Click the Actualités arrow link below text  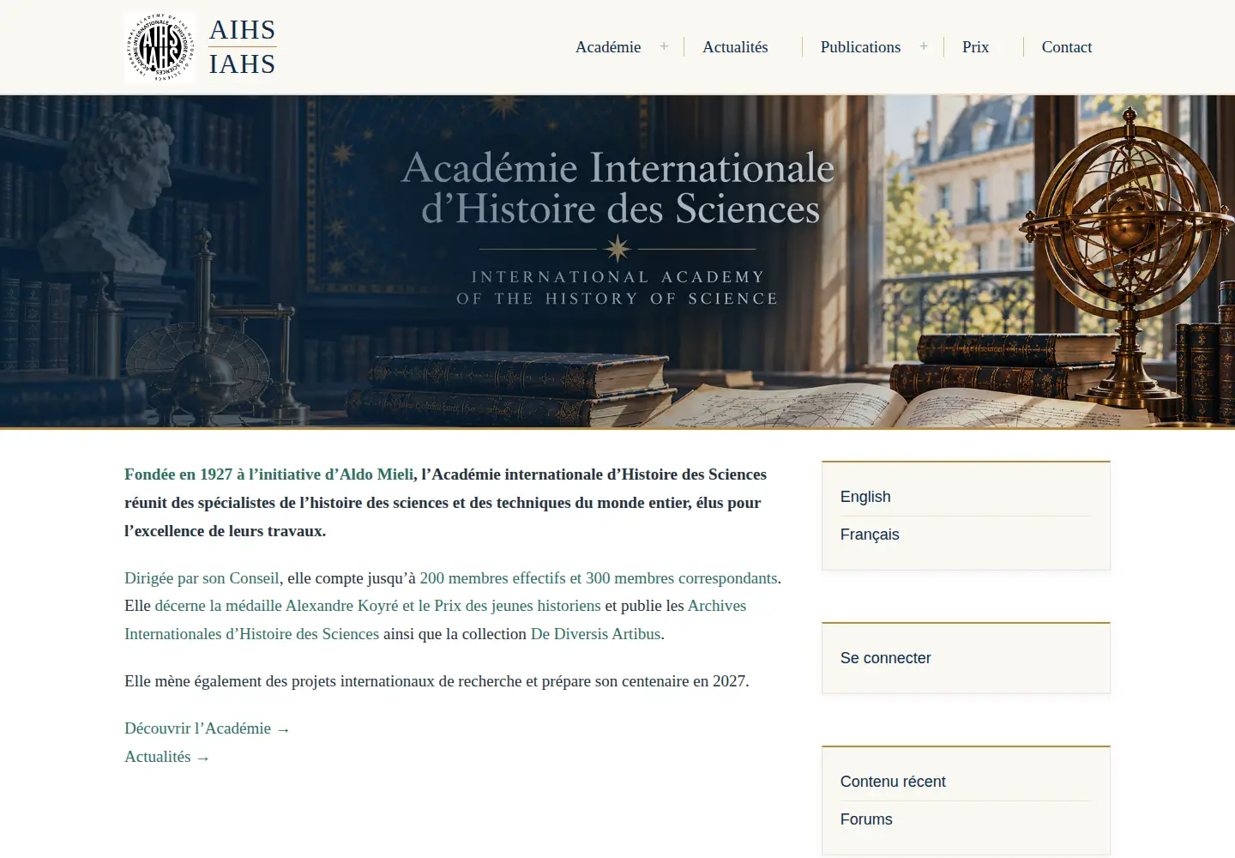pos(167,757)
